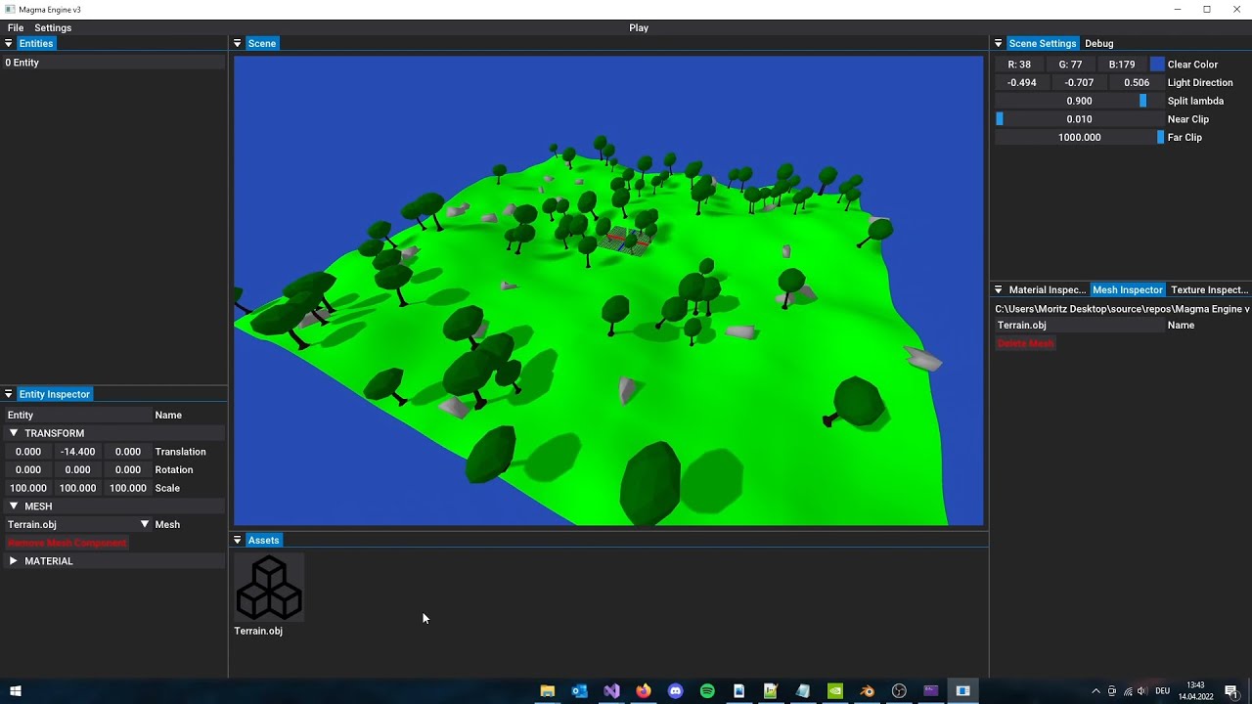The width and height of the screenshot is (1252, 704).
Task: Open Blender from the taskbar
Action: pos(867,691)
